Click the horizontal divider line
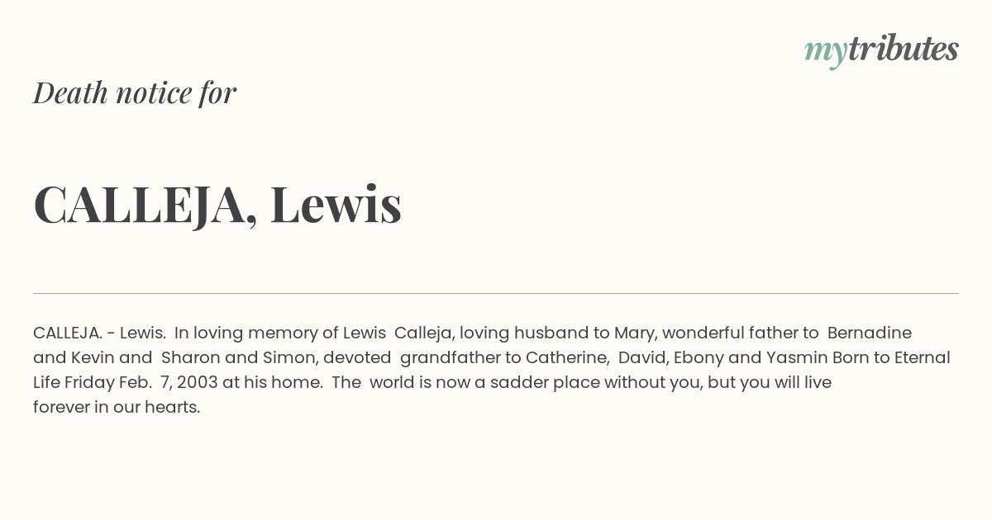Screen dimensions: 992x520 [x=496, y=293]
